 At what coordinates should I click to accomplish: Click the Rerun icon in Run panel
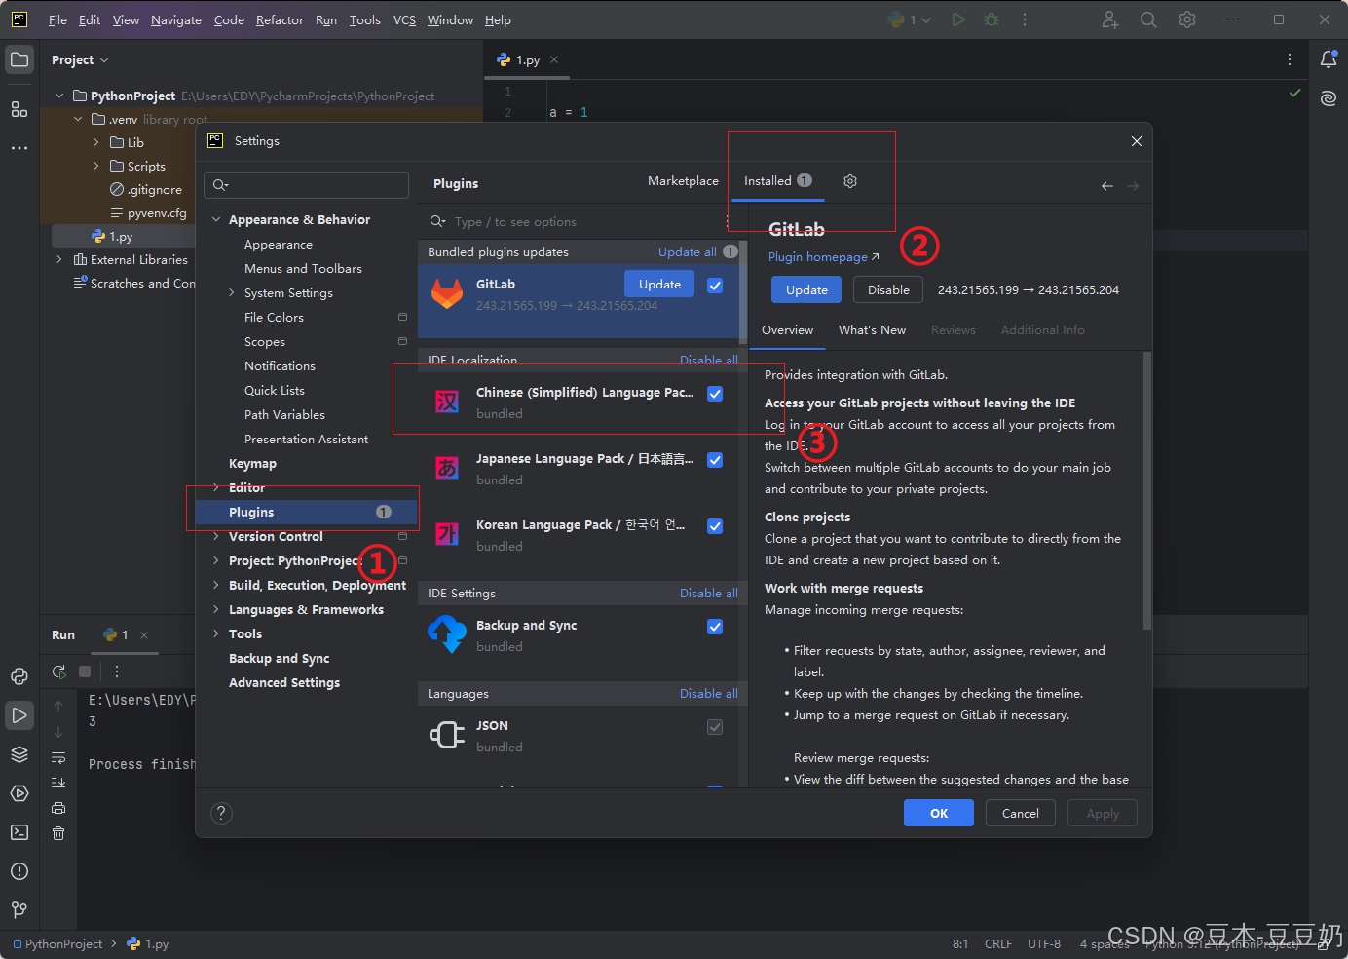[59, 671]
